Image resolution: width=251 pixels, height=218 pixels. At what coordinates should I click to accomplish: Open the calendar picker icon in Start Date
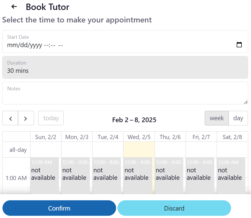239,45
